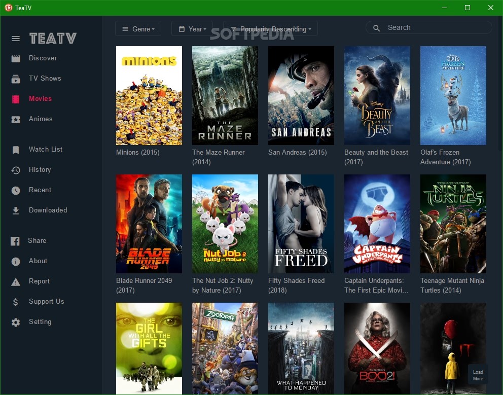Open the Recent list
Image resolution: width=503 pixels, height=395 pixels.
40,190
